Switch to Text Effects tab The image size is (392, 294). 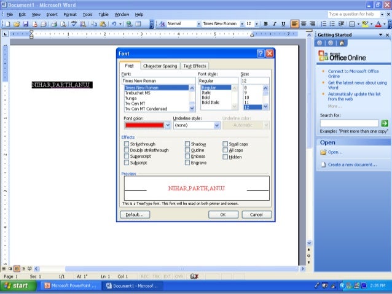click(x=195, y=66)
